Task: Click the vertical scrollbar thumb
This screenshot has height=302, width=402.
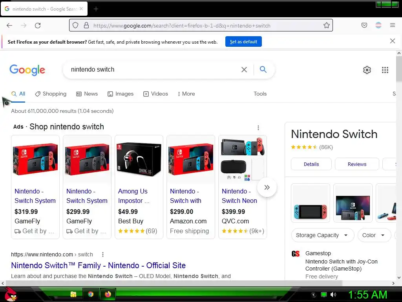Action: [x=399, y=69]
